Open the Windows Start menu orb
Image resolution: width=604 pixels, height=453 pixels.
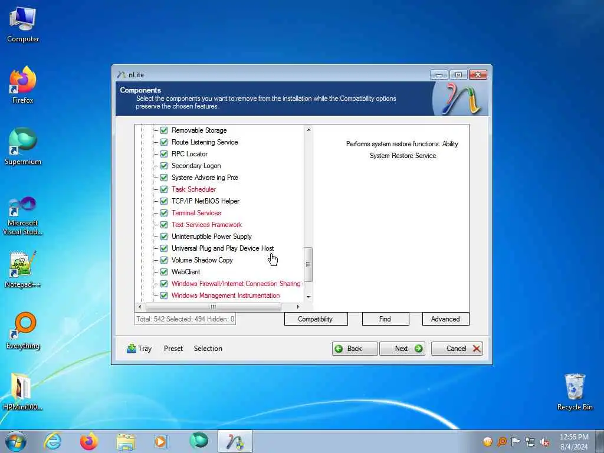pyautogui.click(x=16, y=441)
